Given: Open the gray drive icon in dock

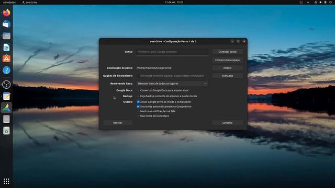Looking at the screenshot, I should [x=6, y=119].
